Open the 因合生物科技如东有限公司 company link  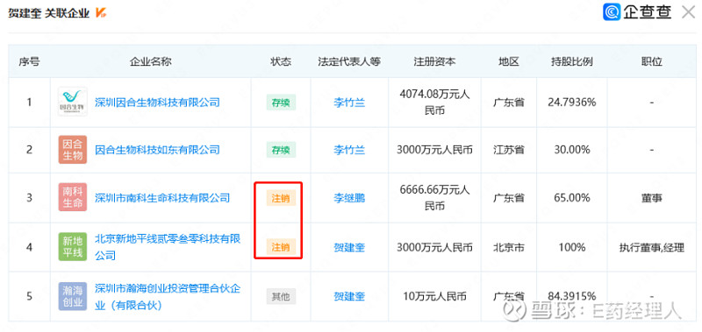pyautogui.click(x=157, y=150)
